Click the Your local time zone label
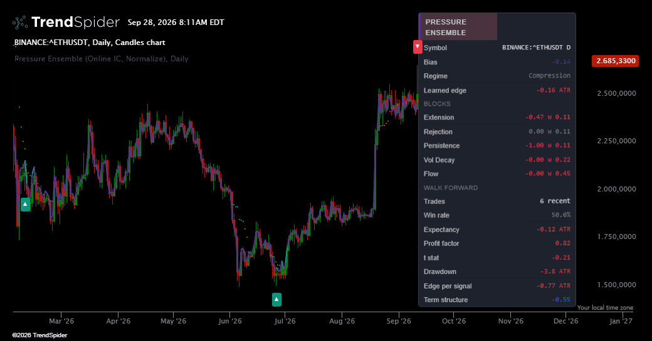Image resolution: width=652 pixels, height=341 pixels. click(605, 307)
